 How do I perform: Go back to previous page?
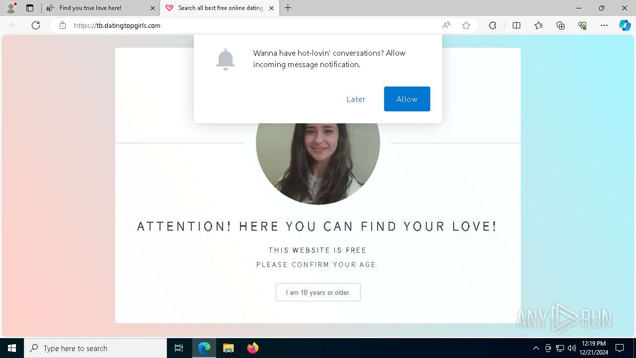[14, 25]
